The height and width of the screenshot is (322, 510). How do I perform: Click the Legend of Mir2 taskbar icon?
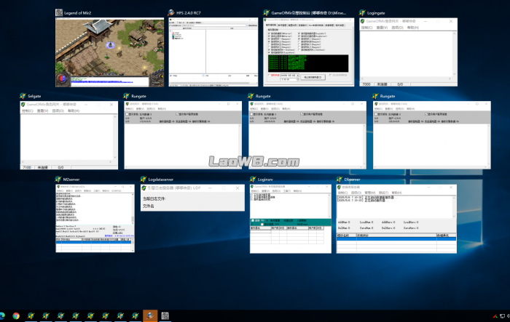[165, 315]
